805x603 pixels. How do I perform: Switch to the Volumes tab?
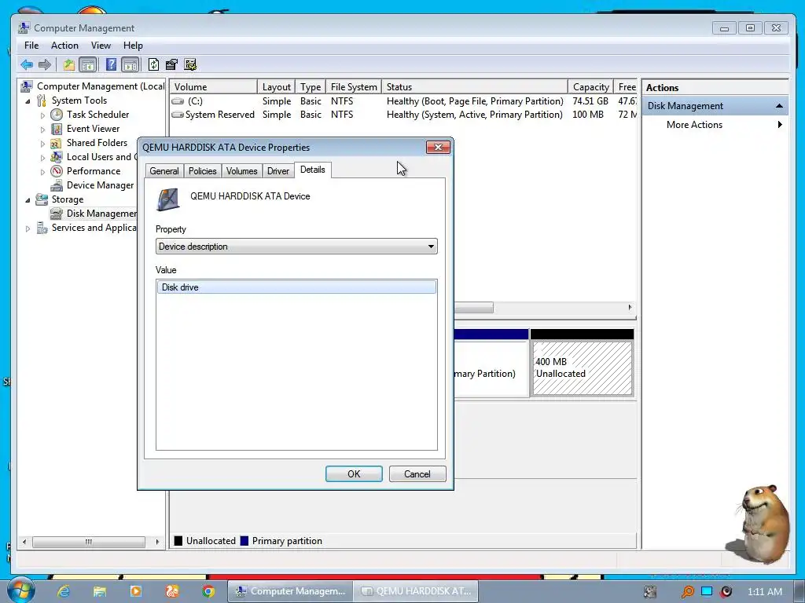click(242, 170)
